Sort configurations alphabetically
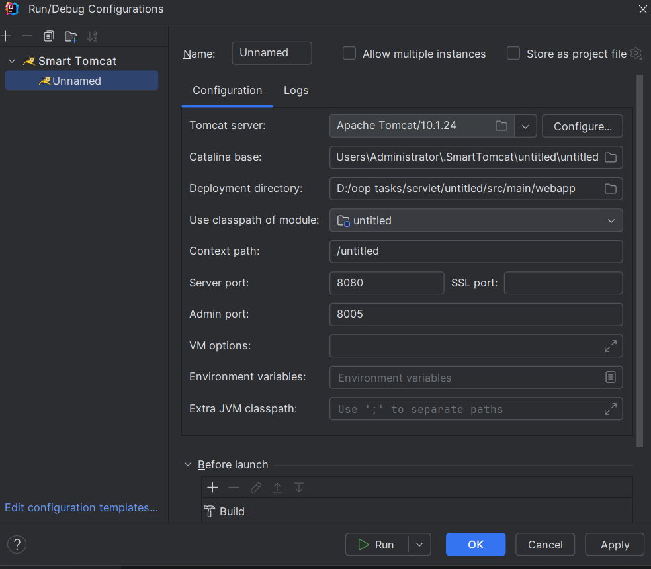The width and height of the screenshot is (651, 569). coord(92,36)
